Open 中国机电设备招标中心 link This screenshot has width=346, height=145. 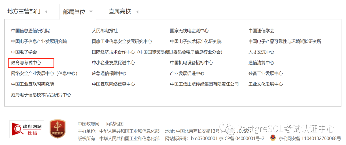tap(191, 63)
